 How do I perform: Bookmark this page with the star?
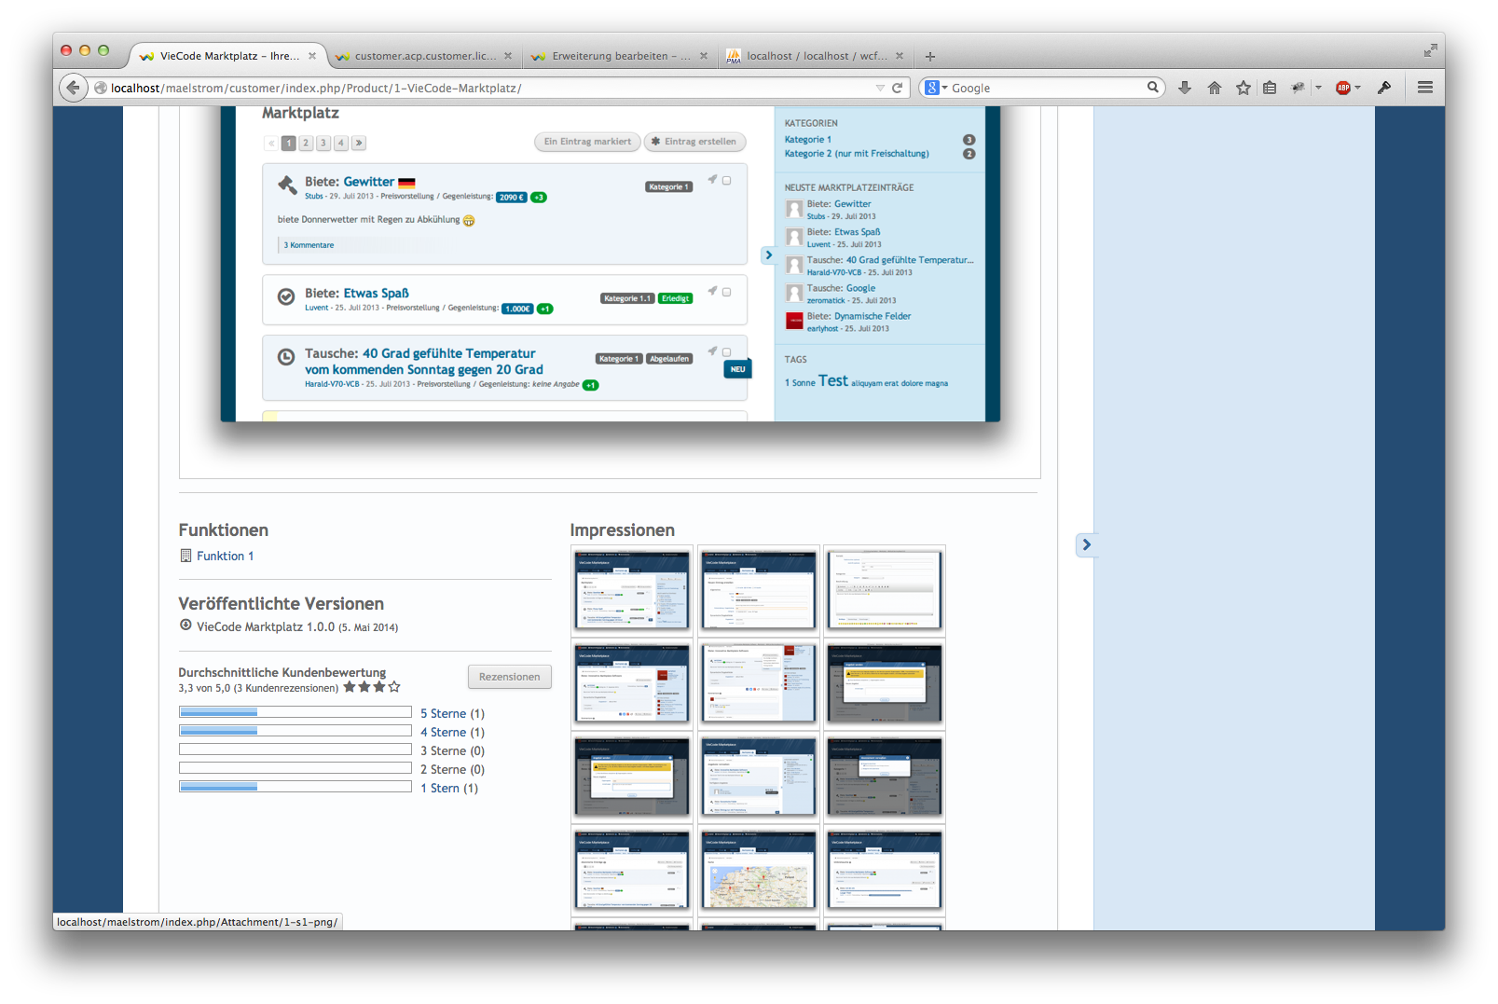[x=1243, y=88]
